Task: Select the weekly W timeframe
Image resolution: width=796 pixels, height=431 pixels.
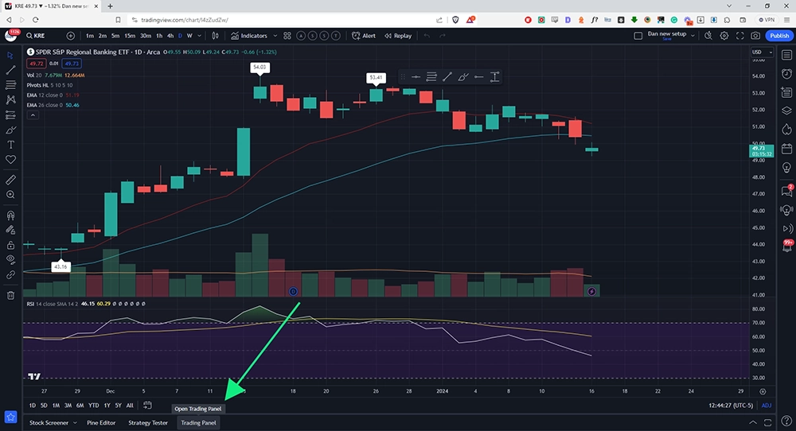Action: pyautogui.click(x=189, y=36)
